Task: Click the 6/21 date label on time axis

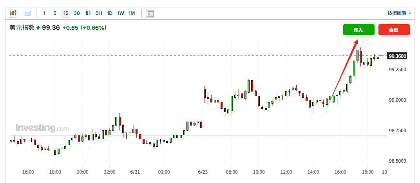Action: (135, 172)
